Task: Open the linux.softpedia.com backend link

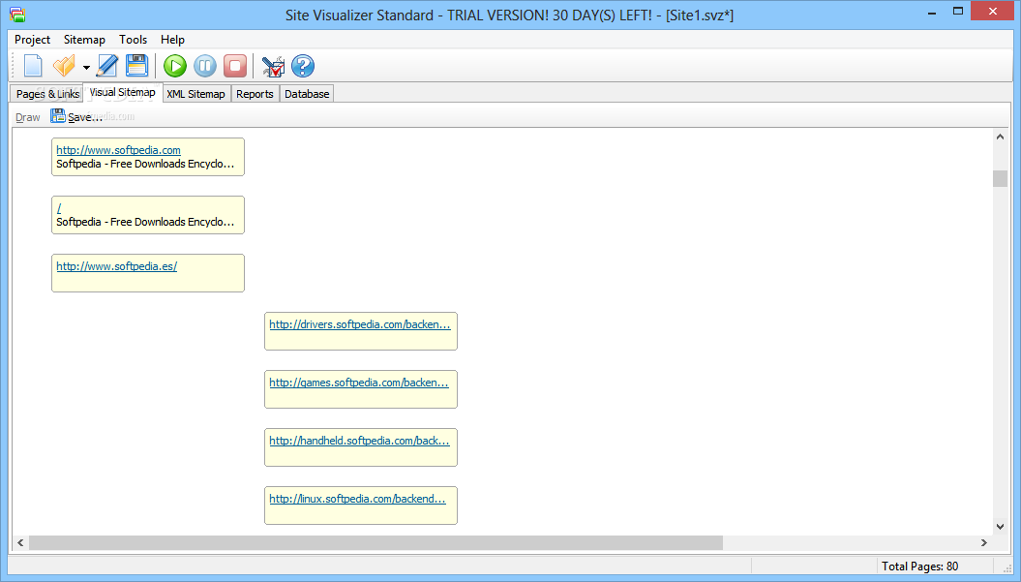Action: click(357, 499)
